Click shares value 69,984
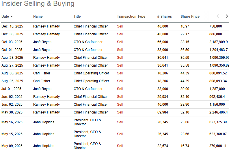The image size is (229, 152). 163,112
